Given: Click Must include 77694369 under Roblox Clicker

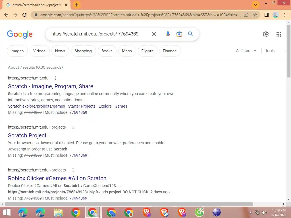Looking at the screenshot, I should point(78,198).
